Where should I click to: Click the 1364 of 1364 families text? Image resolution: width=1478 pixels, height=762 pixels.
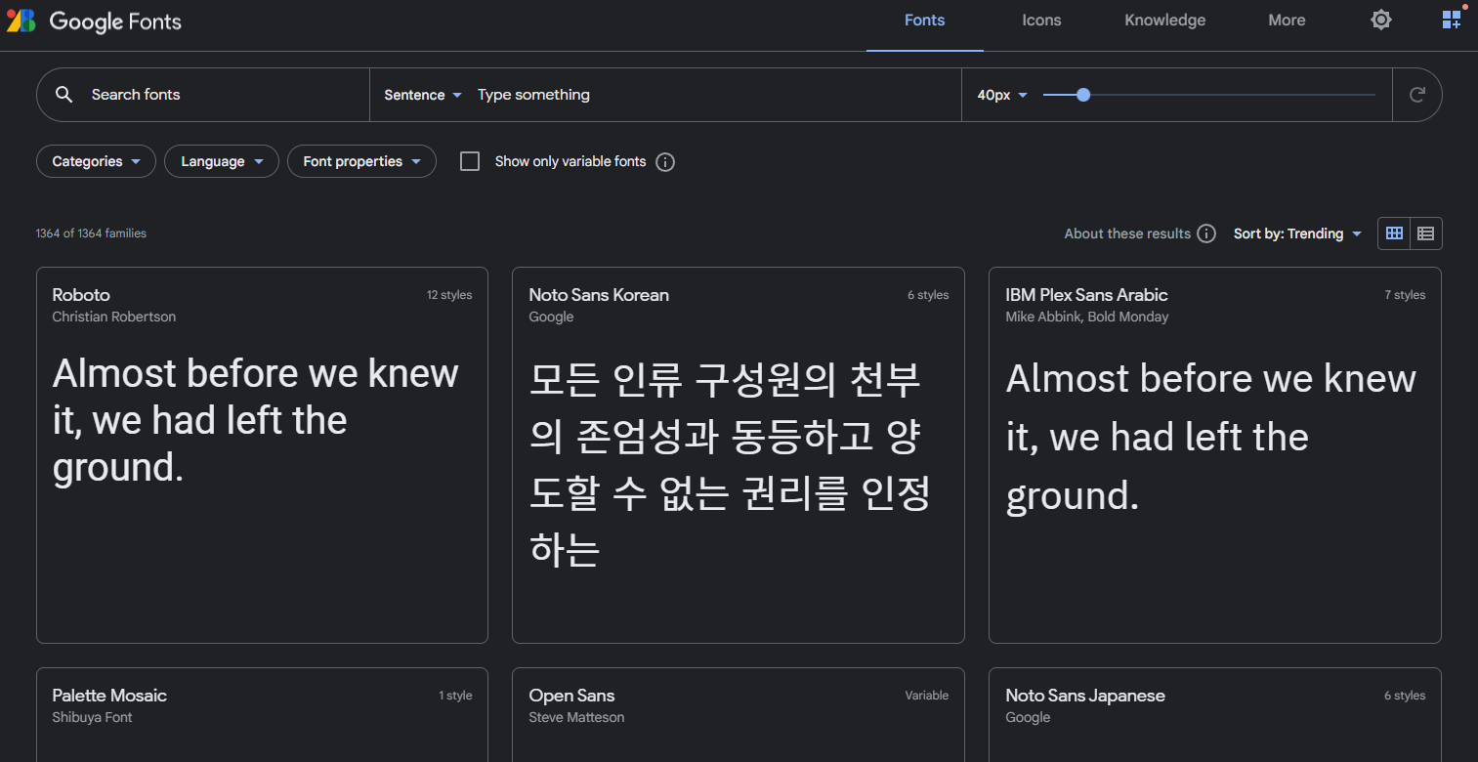tap(91, 233)
